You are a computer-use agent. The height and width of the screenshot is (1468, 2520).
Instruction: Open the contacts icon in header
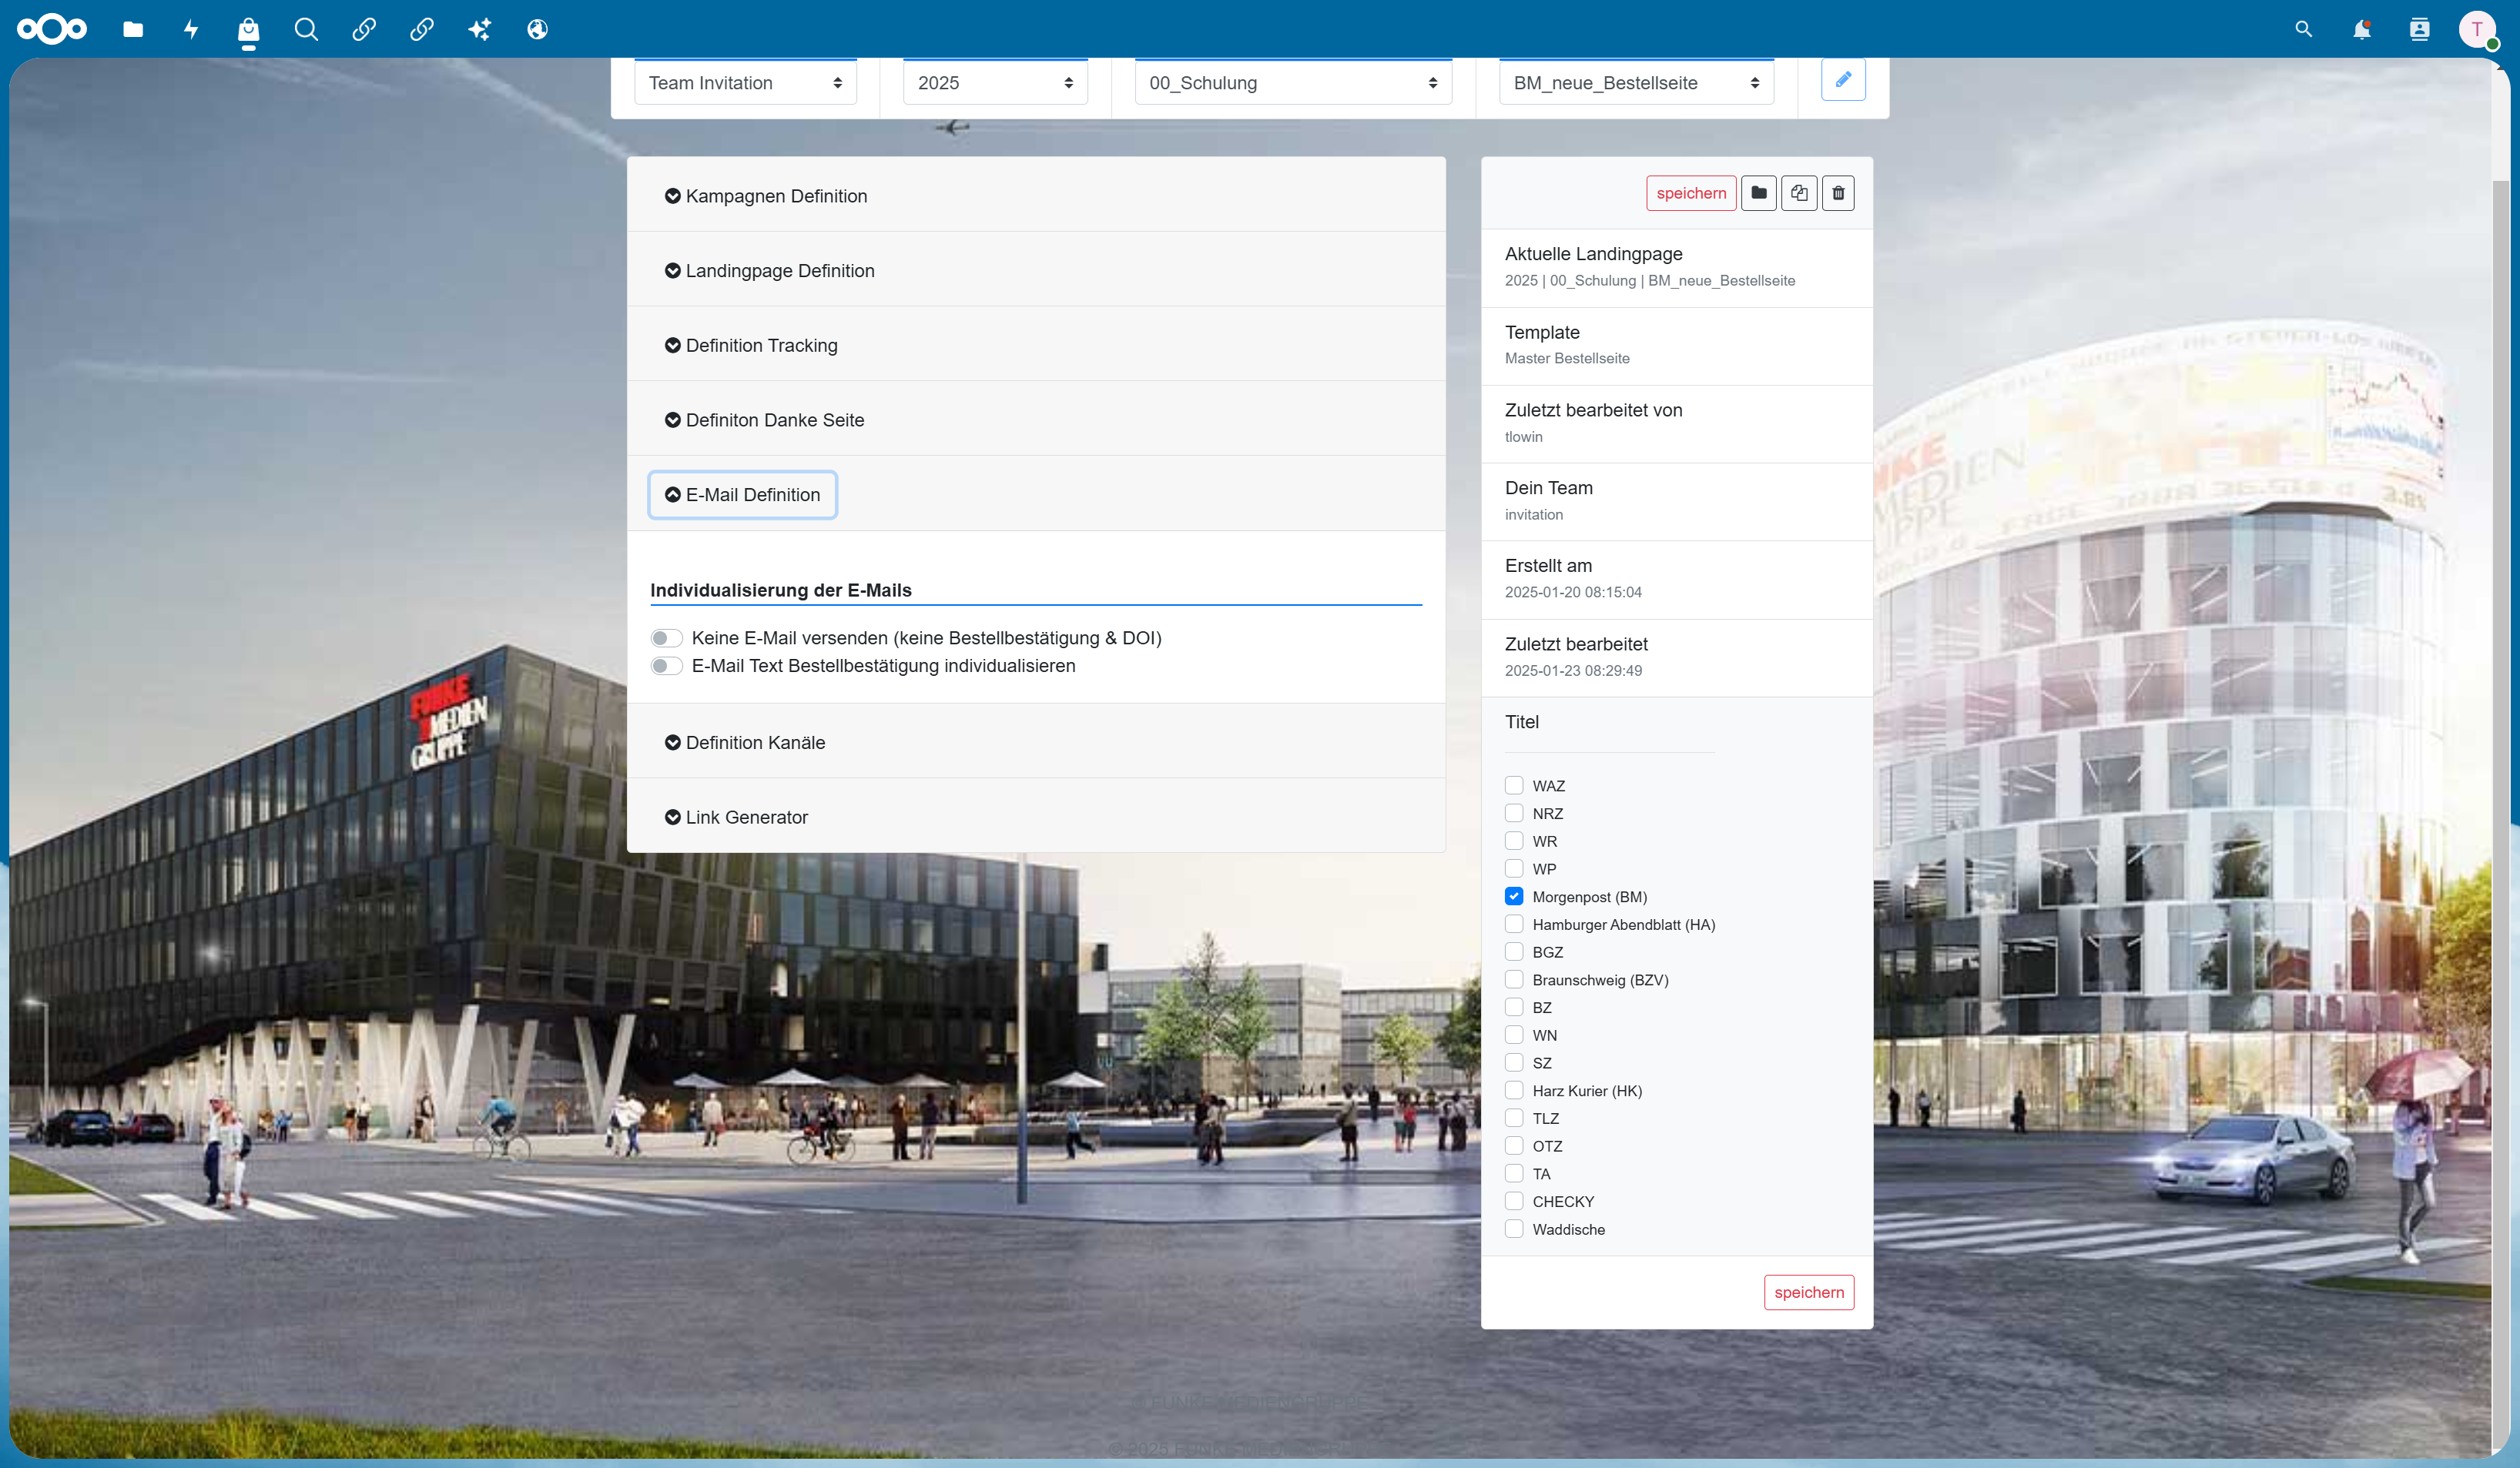point(2420,29)
